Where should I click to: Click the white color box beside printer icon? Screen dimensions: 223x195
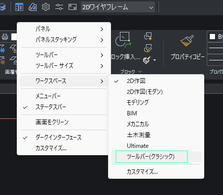coord(14,37)
